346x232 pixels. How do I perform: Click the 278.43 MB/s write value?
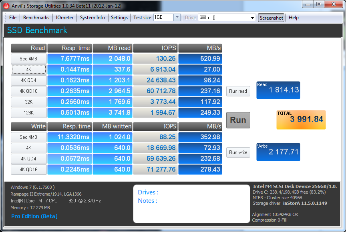(200, 170)
